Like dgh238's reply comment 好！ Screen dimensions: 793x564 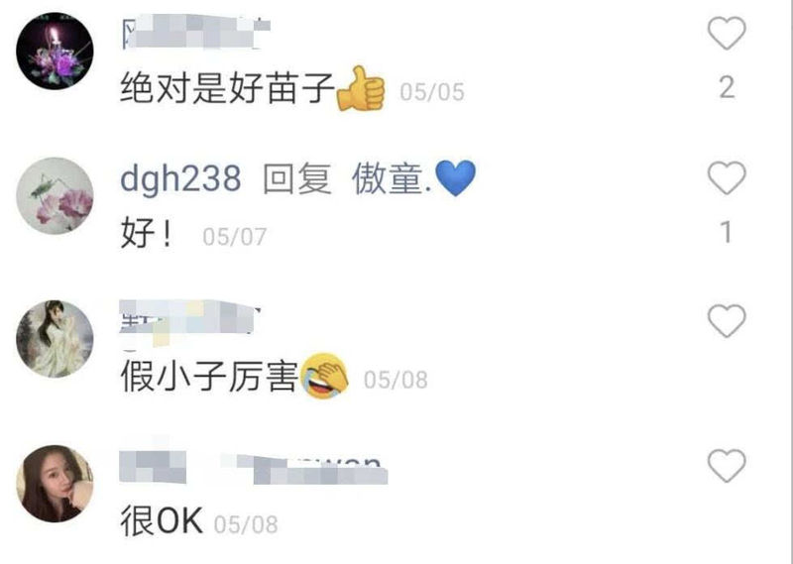(x=727, y=177)
